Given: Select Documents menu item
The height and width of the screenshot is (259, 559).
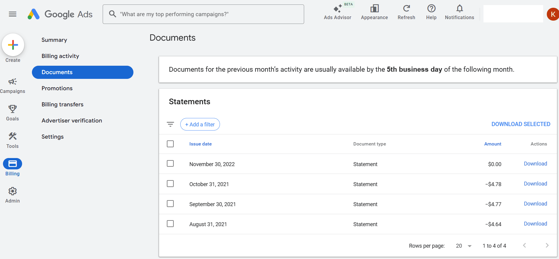Looking at the screenshot, I should click(83, 72).
